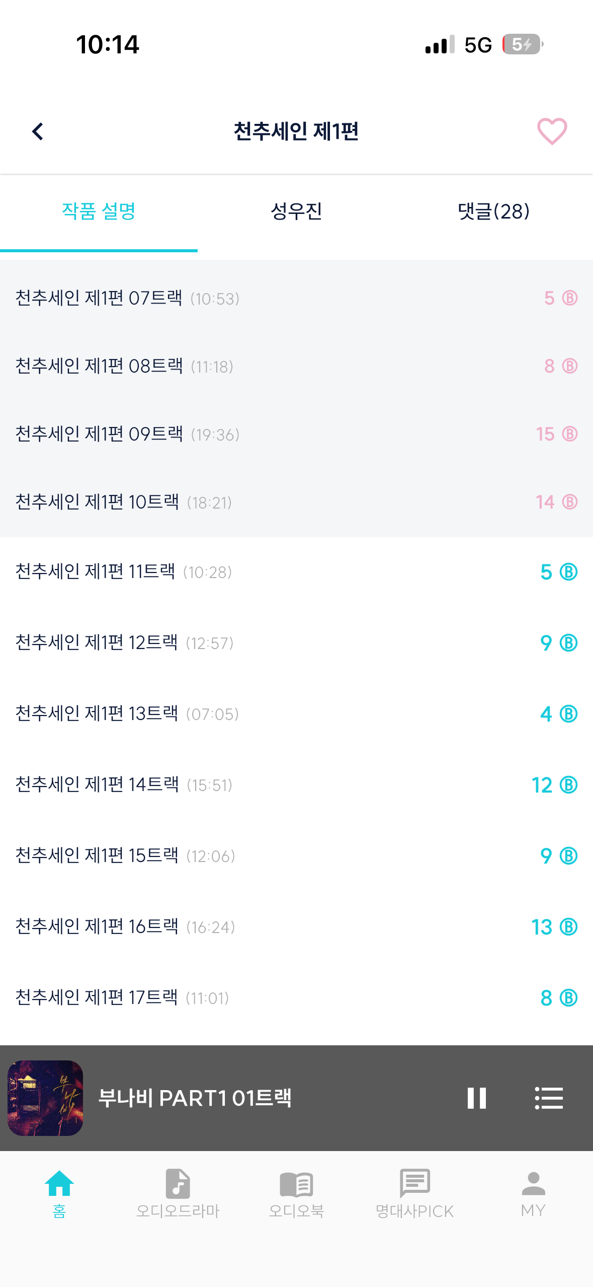593x1287 pixels.
Task: Select 천추세인 제1편 09트랙 row
Action: pyautogui.click(x=296, y=434)
